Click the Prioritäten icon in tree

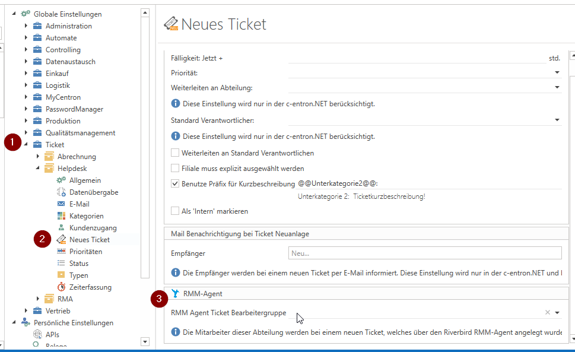[x=61, y=252]
